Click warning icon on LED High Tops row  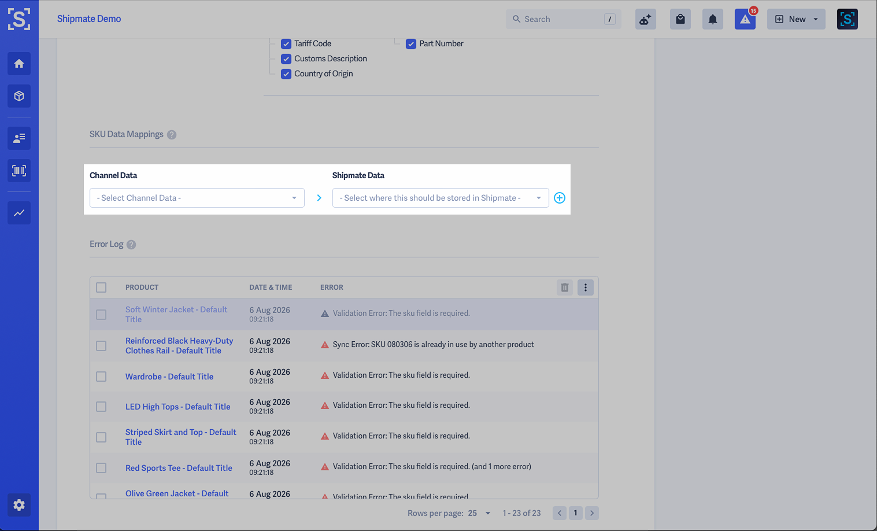325,405
